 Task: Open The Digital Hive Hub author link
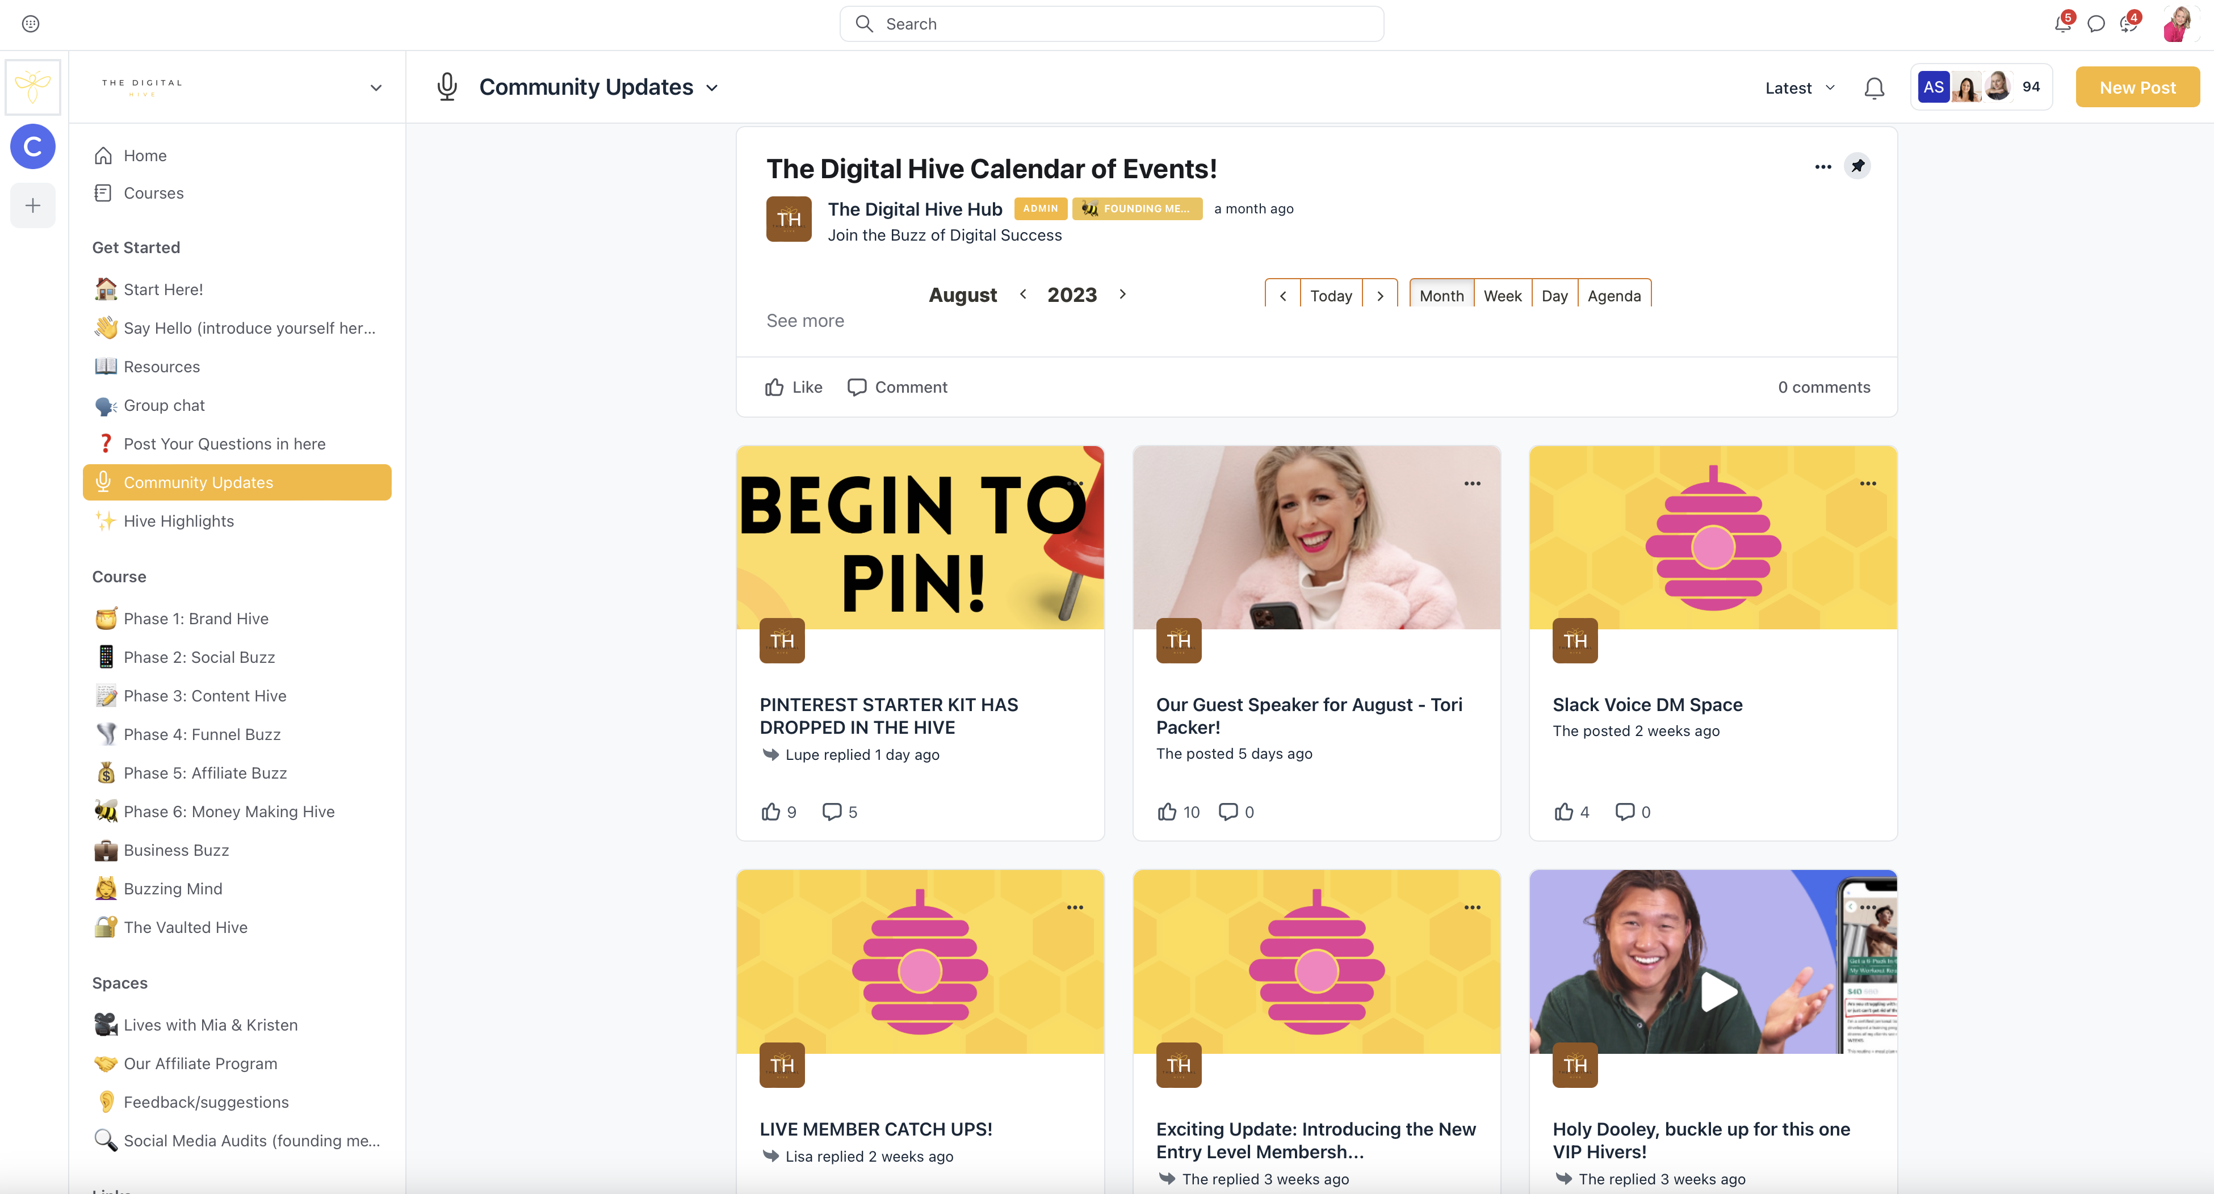tap(915, 209)
